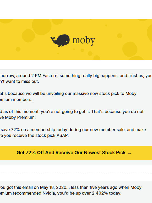Click the 'receive the stock pick ASAP' line
Image resolution: width=152 pixels, height=203 pixels.
coord(34,135)
